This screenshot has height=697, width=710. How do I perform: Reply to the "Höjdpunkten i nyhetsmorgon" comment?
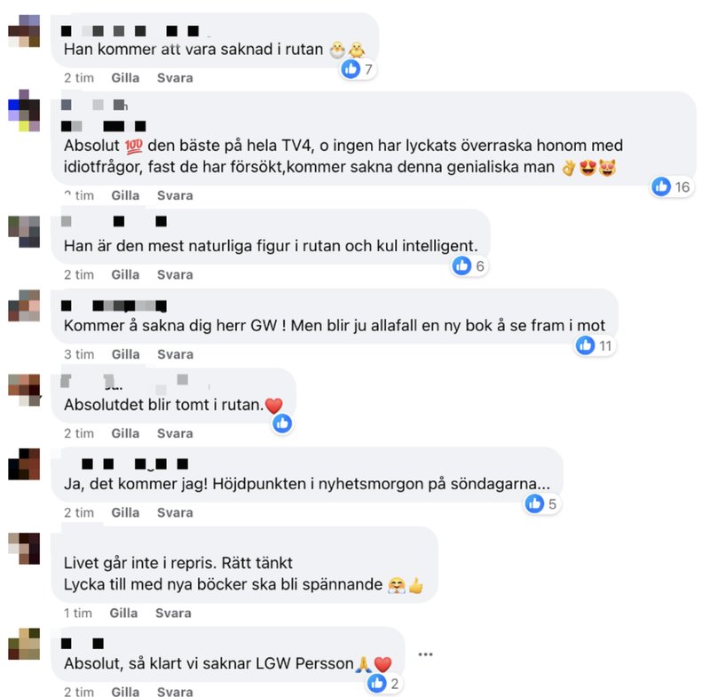tap(175, 513)
